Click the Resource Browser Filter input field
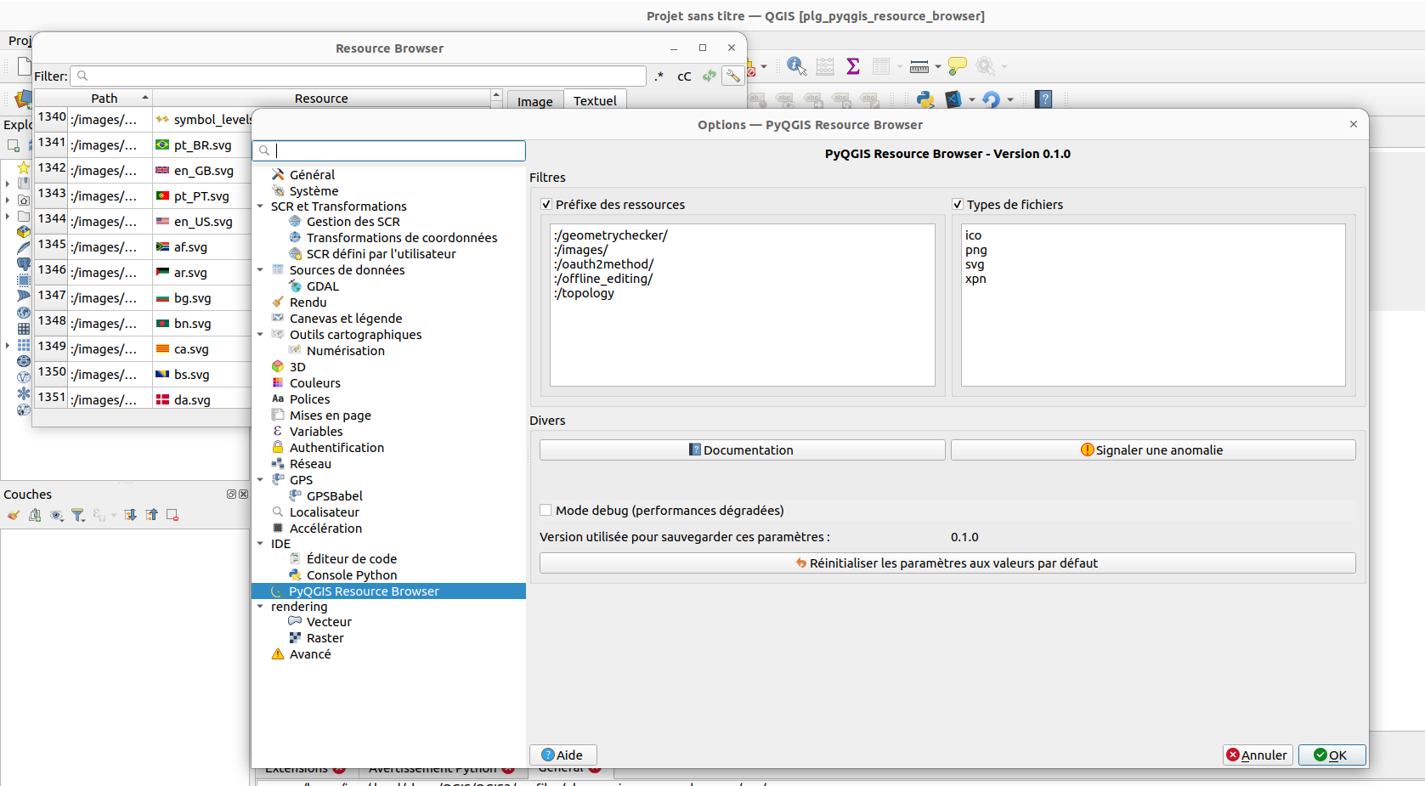The height and width of the screenshot is (786, 1425). coord(358,76)
